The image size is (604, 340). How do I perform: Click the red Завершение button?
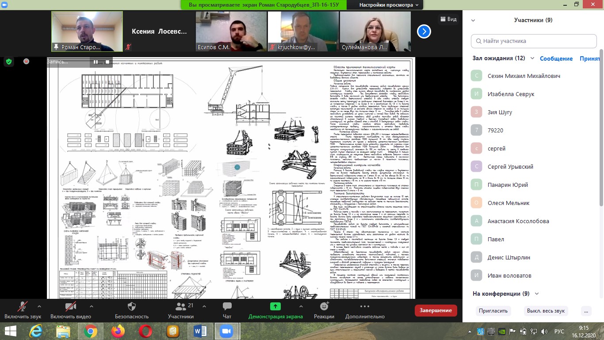click(x=436, y=310)
